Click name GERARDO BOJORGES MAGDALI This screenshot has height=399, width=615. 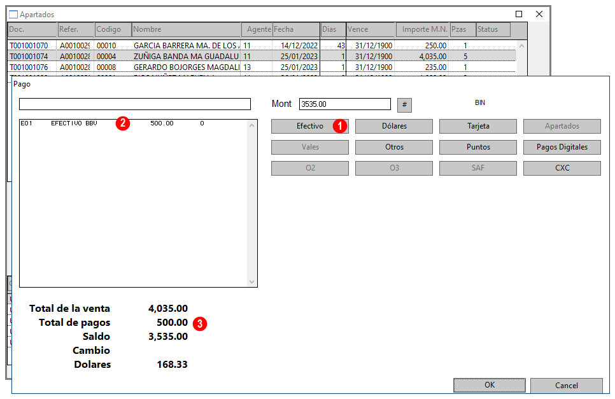click(x=186, y=67)
